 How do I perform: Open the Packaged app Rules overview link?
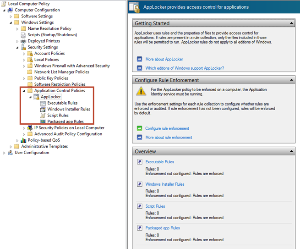pos(162,228)
